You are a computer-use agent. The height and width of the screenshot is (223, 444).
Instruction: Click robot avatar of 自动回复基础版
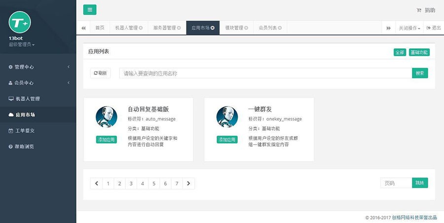tap(107, 117)
